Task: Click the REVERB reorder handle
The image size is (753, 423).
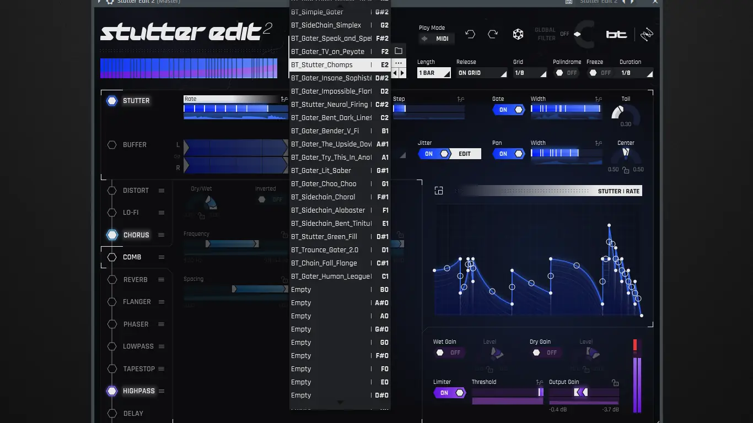Action: (x=162, y=280)
